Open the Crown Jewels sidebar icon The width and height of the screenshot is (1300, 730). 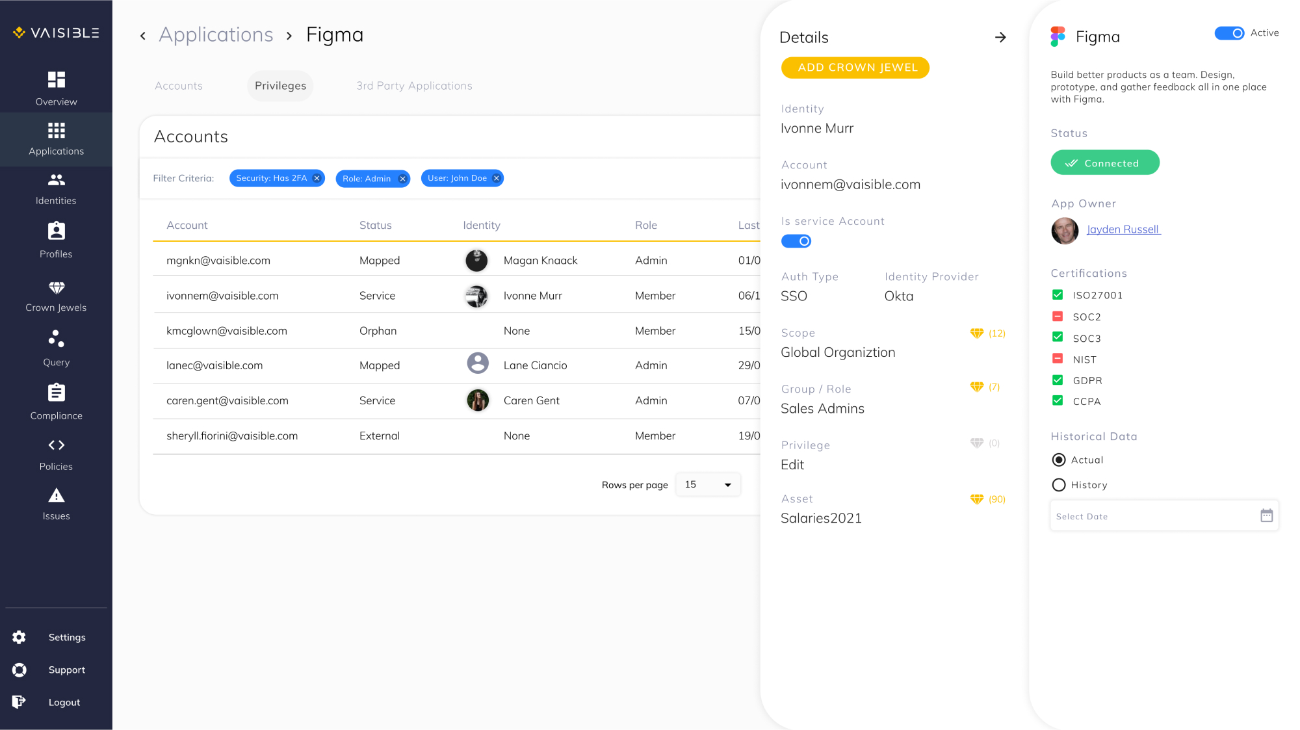point(57,288)
